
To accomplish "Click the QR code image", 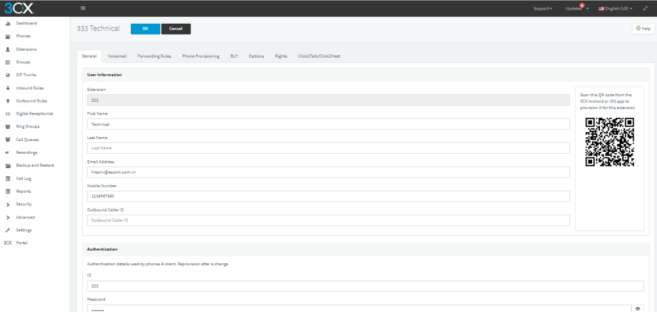I will [x=610, y=142].
